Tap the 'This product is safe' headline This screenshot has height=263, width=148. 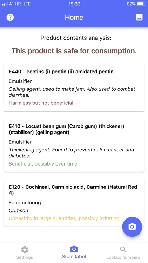coord(74,51)
